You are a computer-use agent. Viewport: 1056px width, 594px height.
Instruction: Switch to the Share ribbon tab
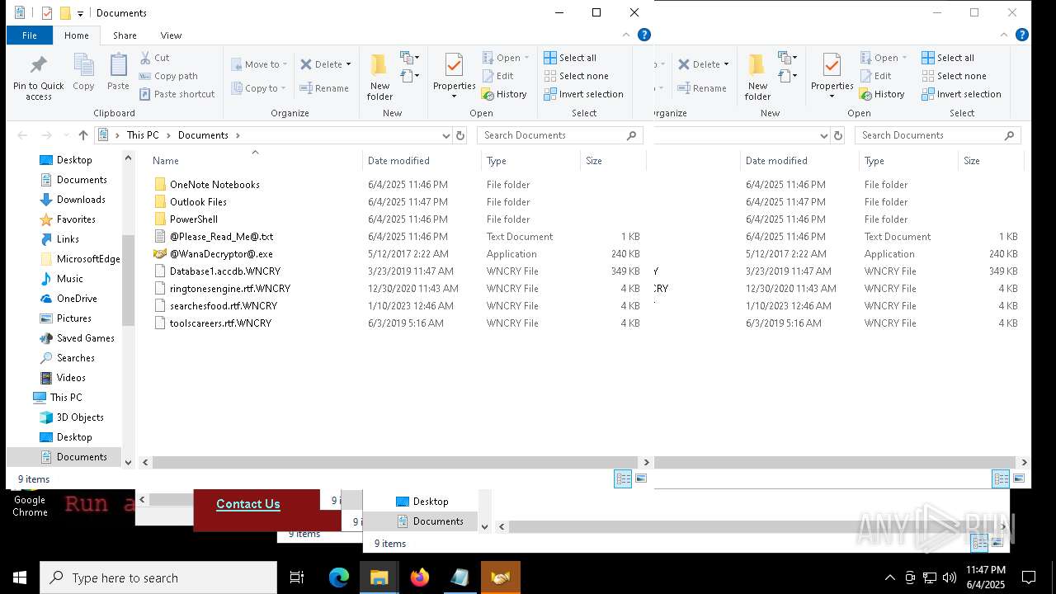point(125,35)
